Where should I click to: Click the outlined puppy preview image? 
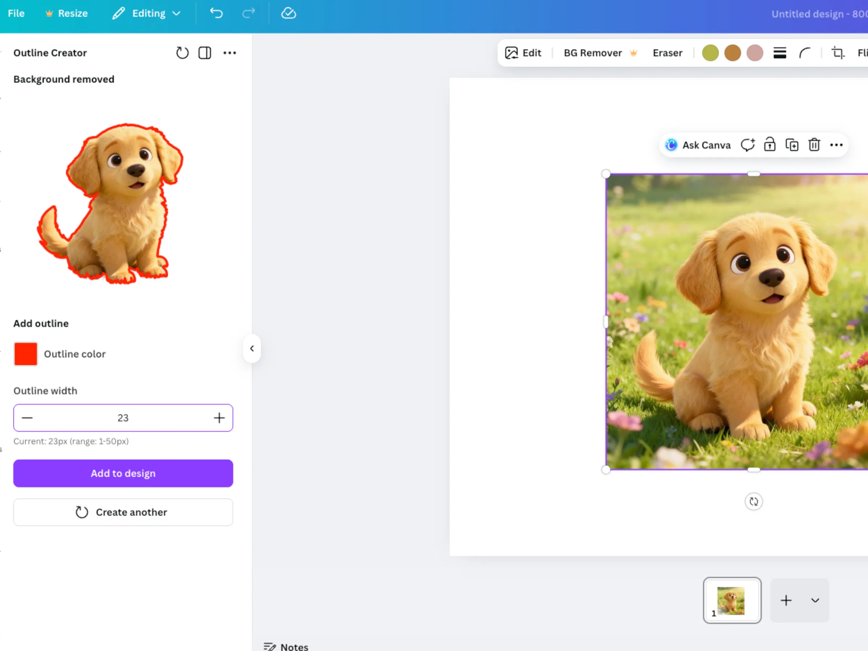[110, 203]
